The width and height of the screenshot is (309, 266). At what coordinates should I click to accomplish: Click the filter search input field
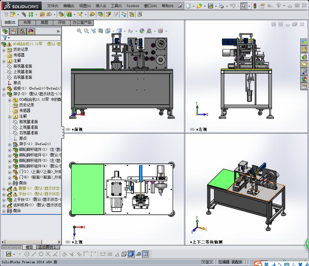35,38
